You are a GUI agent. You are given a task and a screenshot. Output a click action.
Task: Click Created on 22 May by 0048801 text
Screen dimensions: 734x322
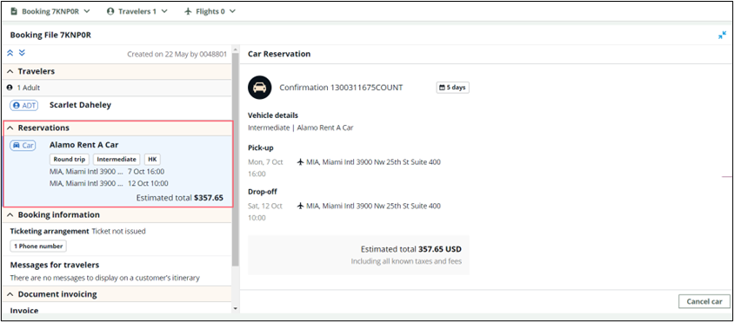click(177, 54)
